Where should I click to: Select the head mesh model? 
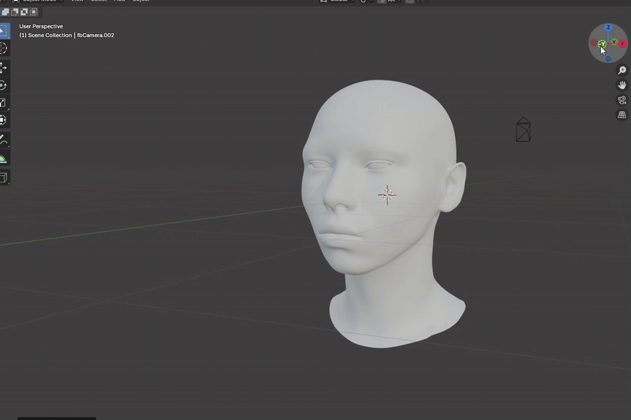(383, 213)
